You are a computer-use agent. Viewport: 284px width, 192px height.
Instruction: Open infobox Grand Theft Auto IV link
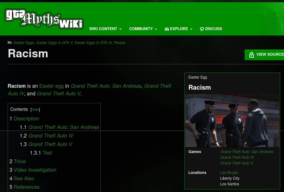point(237,157)
